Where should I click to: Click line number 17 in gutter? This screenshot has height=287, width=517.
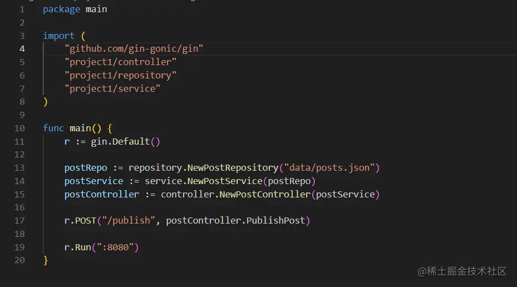19,220
